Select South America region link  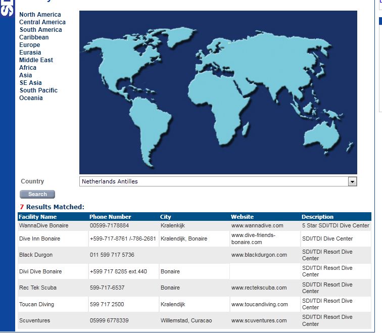click(x=41, y=30)
